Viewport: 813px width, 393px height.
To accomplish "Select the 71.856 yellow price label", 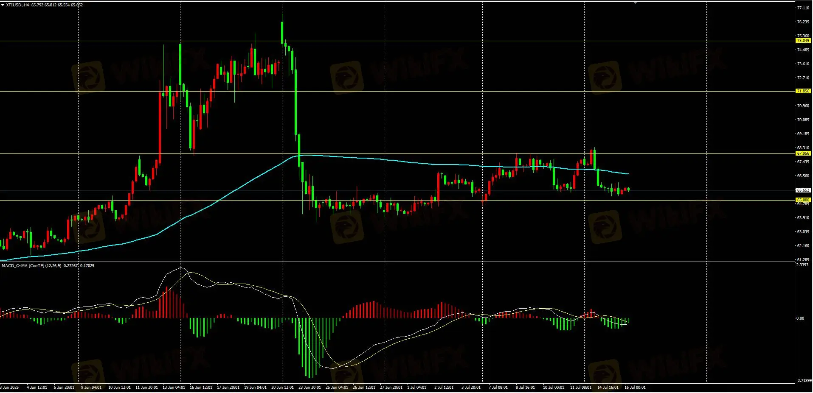I will [803, 91].
